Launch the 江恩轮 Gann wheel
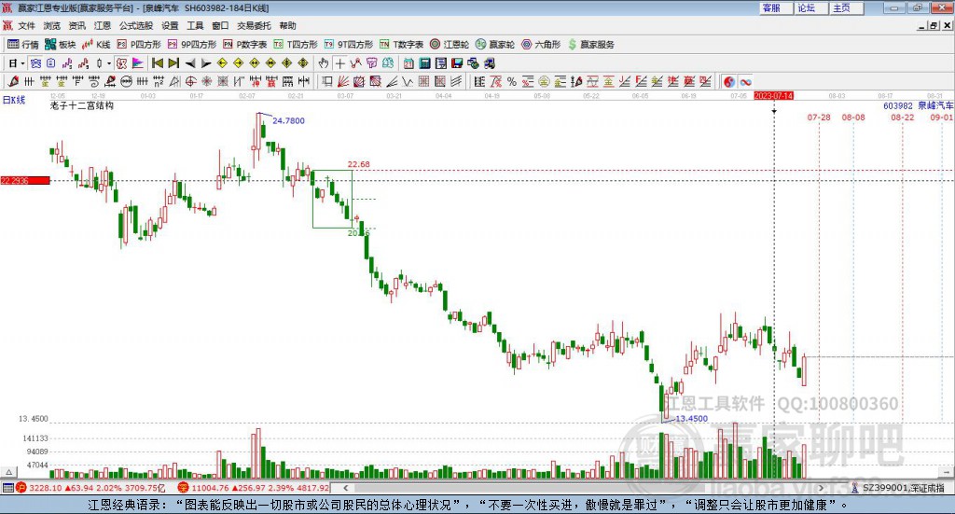The image size is (955, 514). (450, 45)
